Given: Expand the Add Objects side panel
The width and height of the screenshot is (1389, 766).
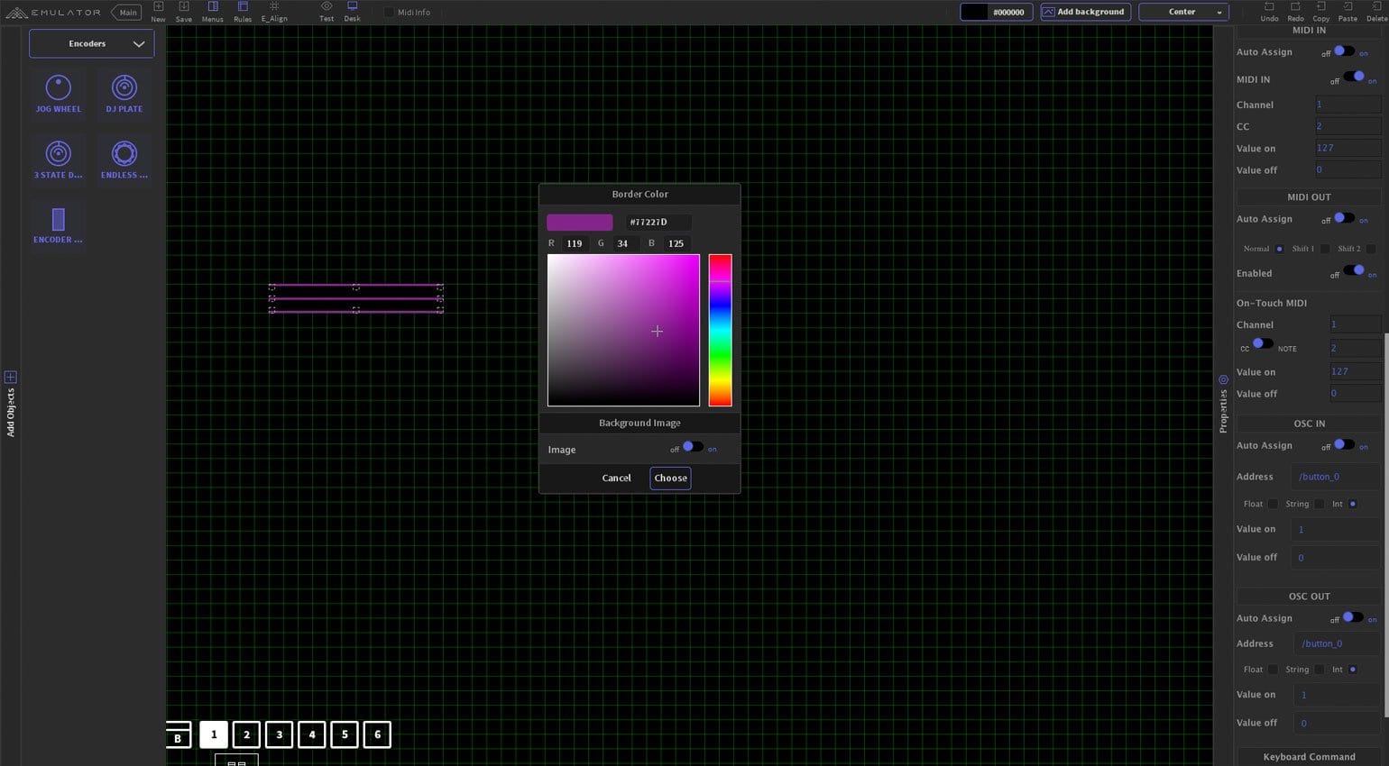Looking at the screenshot, I should coord(11,378).
